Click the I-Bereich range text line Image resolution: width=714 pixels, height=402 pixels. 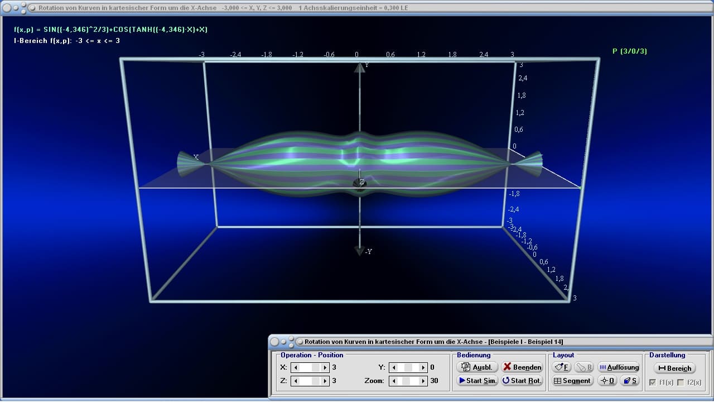[x=67, y=41]
